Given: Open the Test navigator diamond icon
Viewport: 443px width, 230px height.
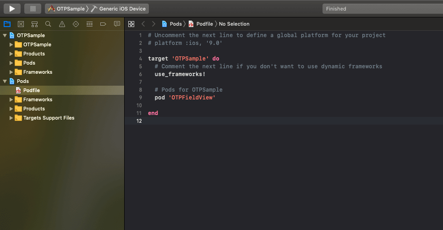Looking at the screenshot, I should pyautogui.click(x=76, y=24).
